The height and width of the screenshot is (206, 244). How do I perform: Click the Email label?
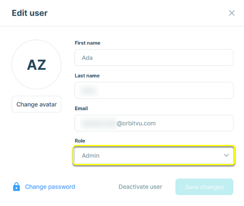click(81, 109)
